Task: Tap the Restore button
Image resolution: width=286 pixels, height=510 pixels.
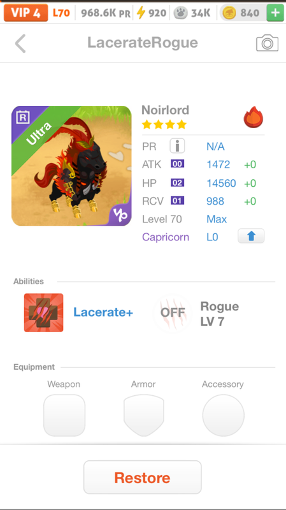Action: 142,477
